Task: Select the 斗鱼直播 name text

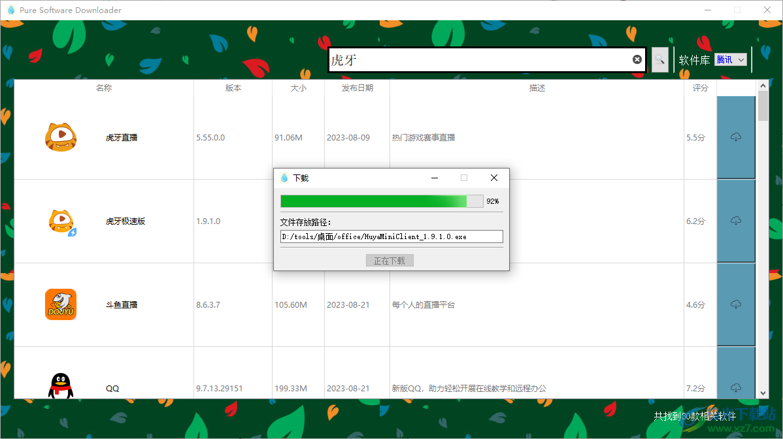Action: pyautogui.click(x=122, y=305)
